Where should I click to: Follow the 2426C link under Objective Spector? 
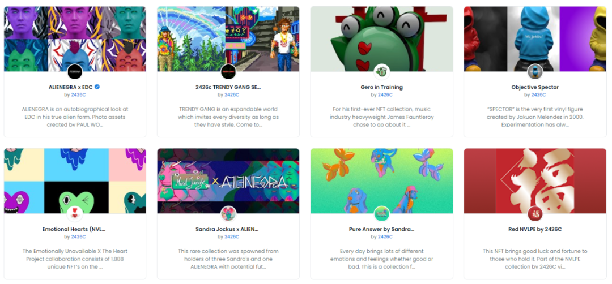pyautogui.click(x=539, y=94)
